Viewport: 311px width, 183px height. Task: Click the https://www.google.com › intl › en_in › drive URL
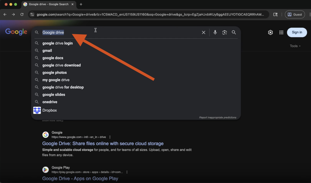pos(79,137)
